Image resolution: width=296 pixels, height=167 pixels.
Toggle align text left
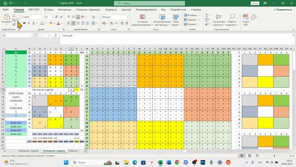tap(69, 23)
